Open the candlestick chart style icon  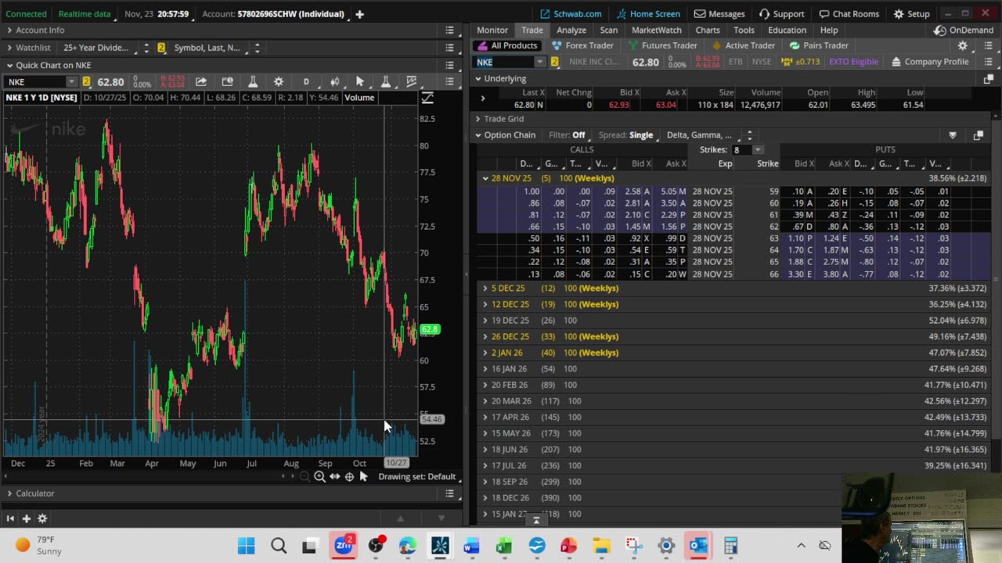[x=334, y=81]
